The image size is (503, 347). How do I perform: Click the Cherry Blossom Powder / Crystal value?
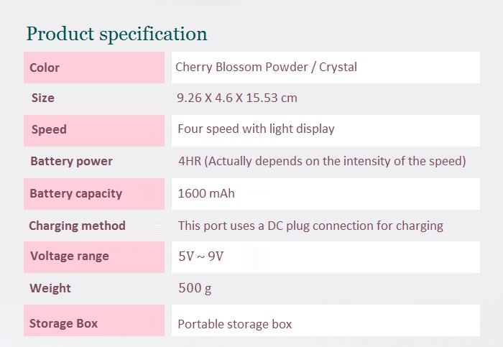[x=266, y=67]
